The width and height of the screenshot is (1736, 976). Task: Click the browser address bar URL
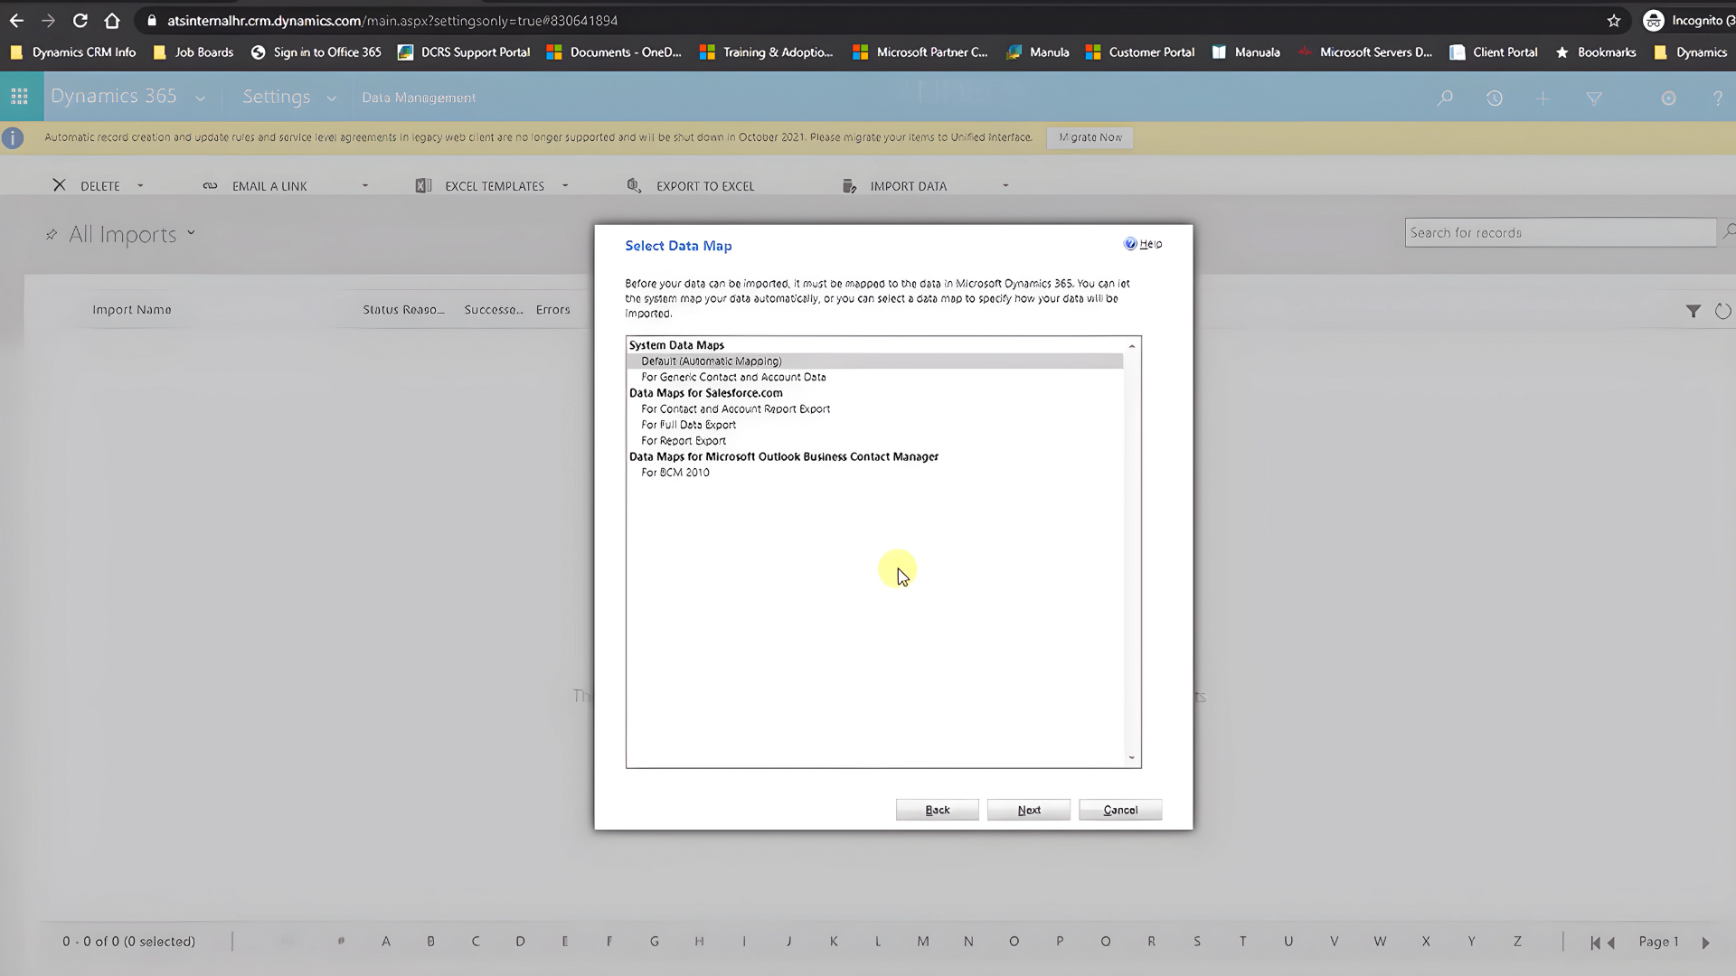coord(392,20)
